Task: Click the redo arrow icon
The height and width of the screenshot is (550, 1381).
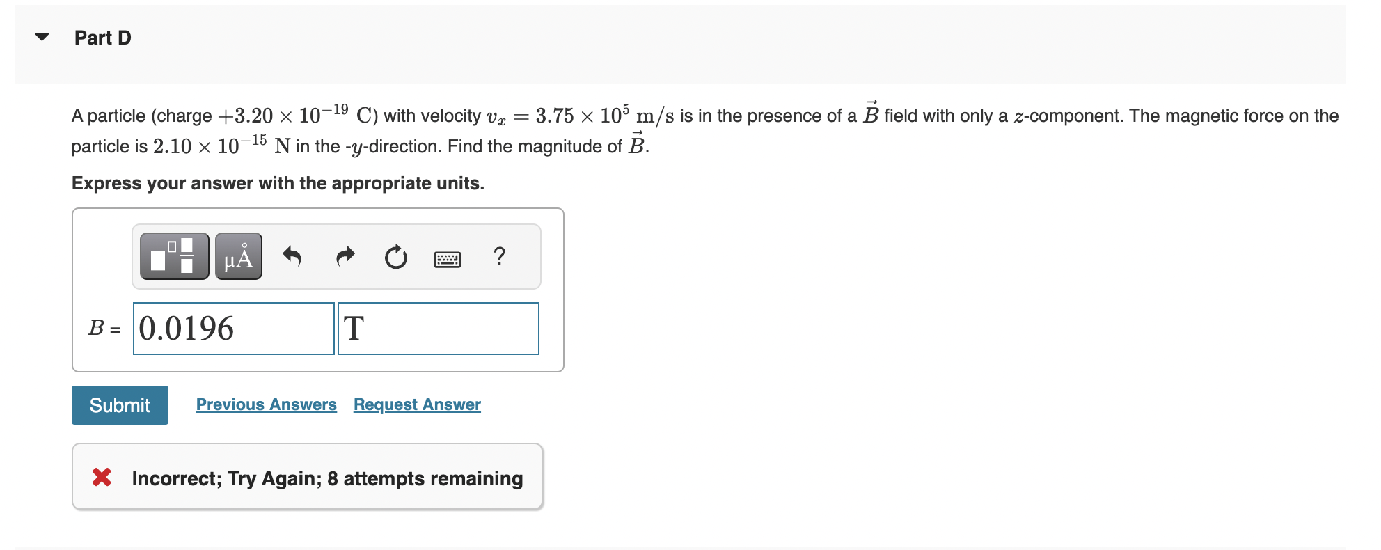Action: coord(345,256)
